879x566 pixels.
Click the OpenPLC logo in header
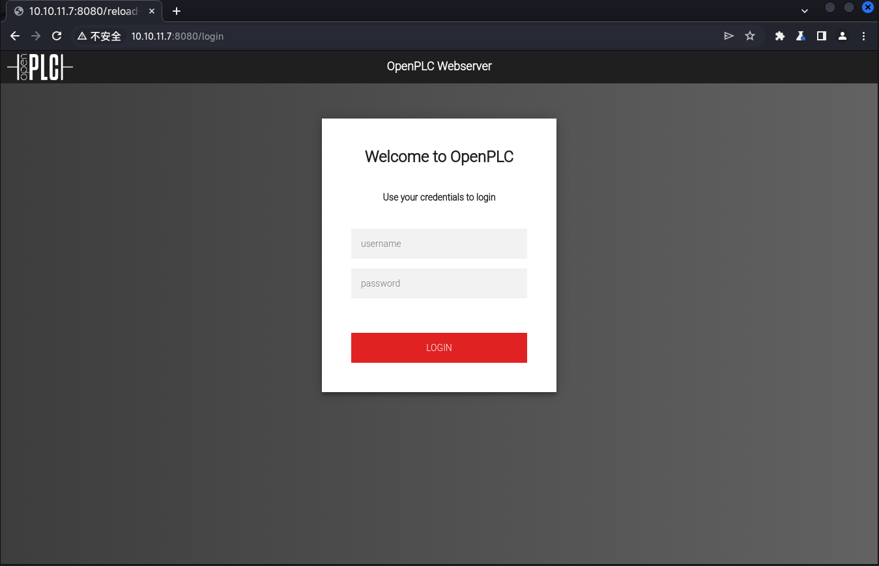pos(40,66)
